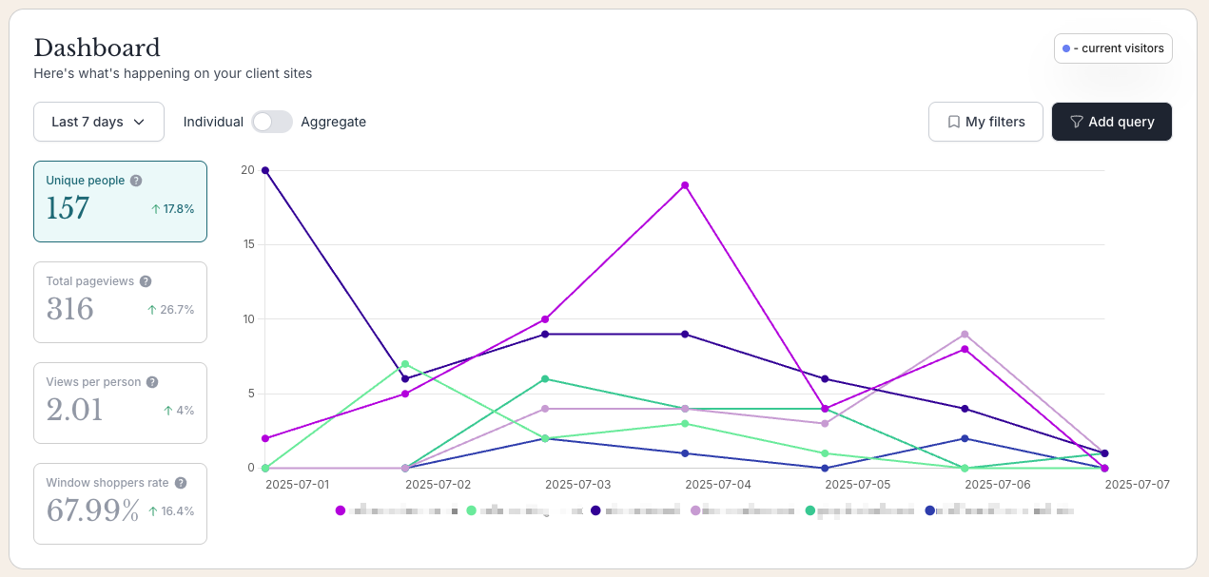The width and height of the screenshot is (1209, 577).
Task: Click help icon next to Views per person
Action: click(152, 382)
